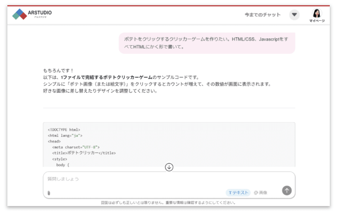Select the 画像 mode toggle
Image resolution: width=339 pixels, height=212 pixels.
click(x=261, y=193)
